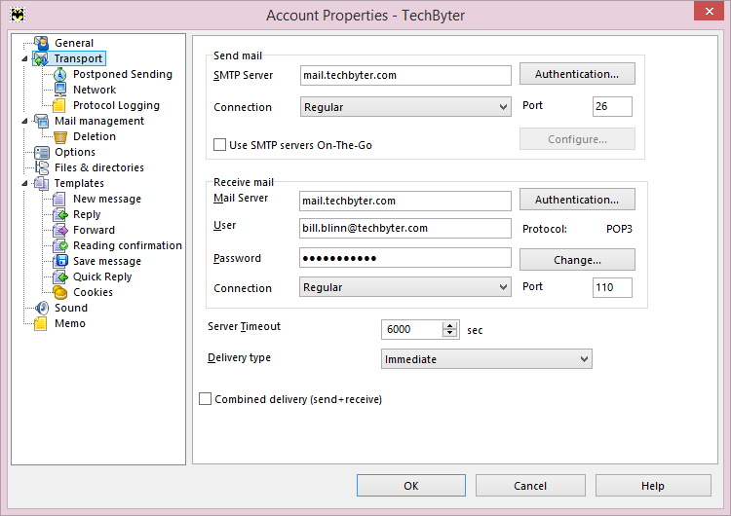Viewport: 731px width, 516px height.
Task: Click the Change... protocol button
Action: 577,260
